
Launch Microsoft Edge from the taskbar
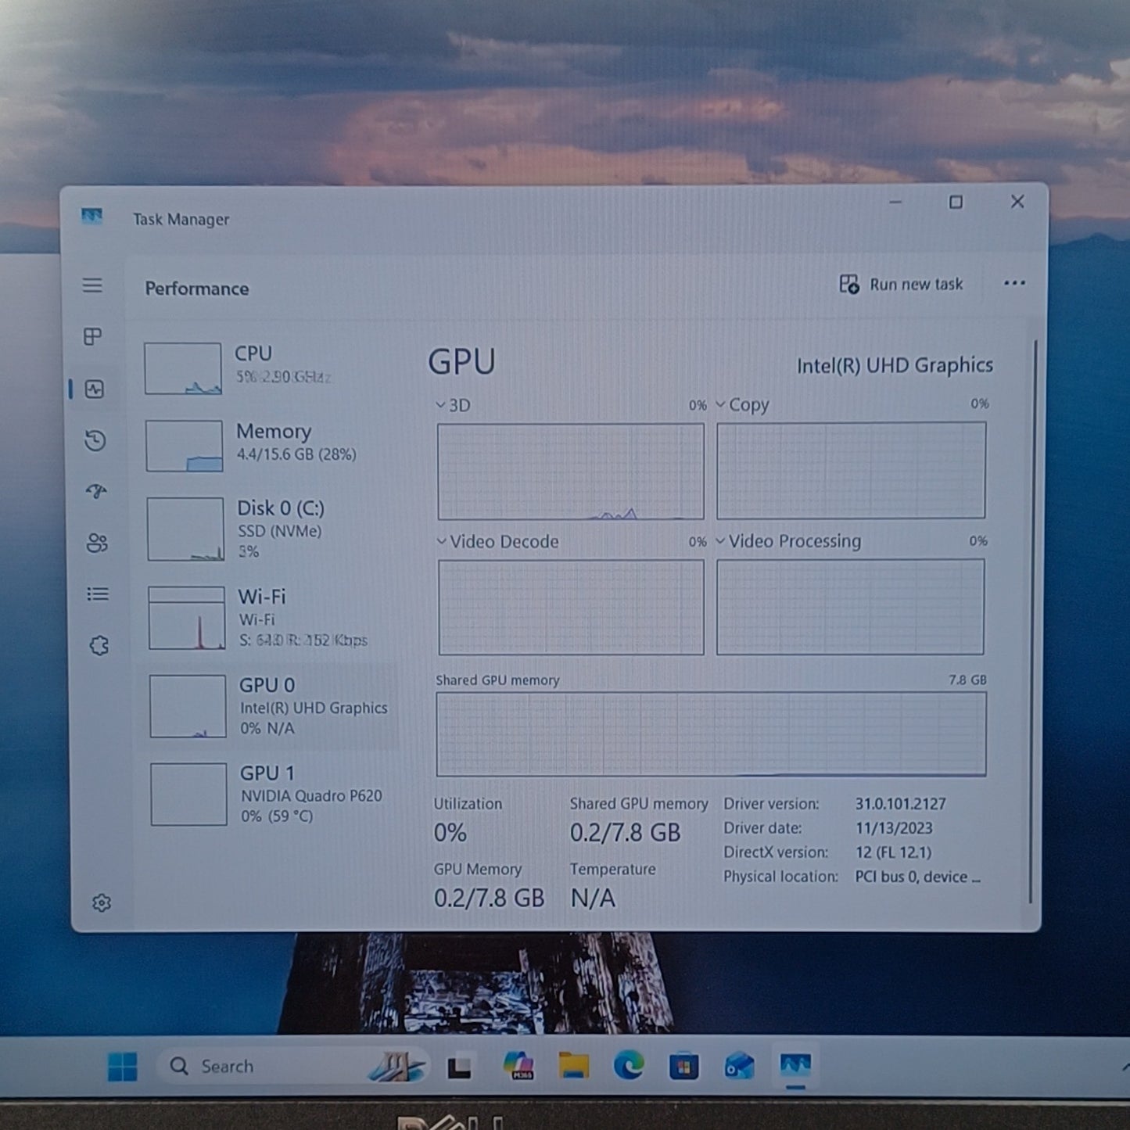click(x=629, y=1066)
